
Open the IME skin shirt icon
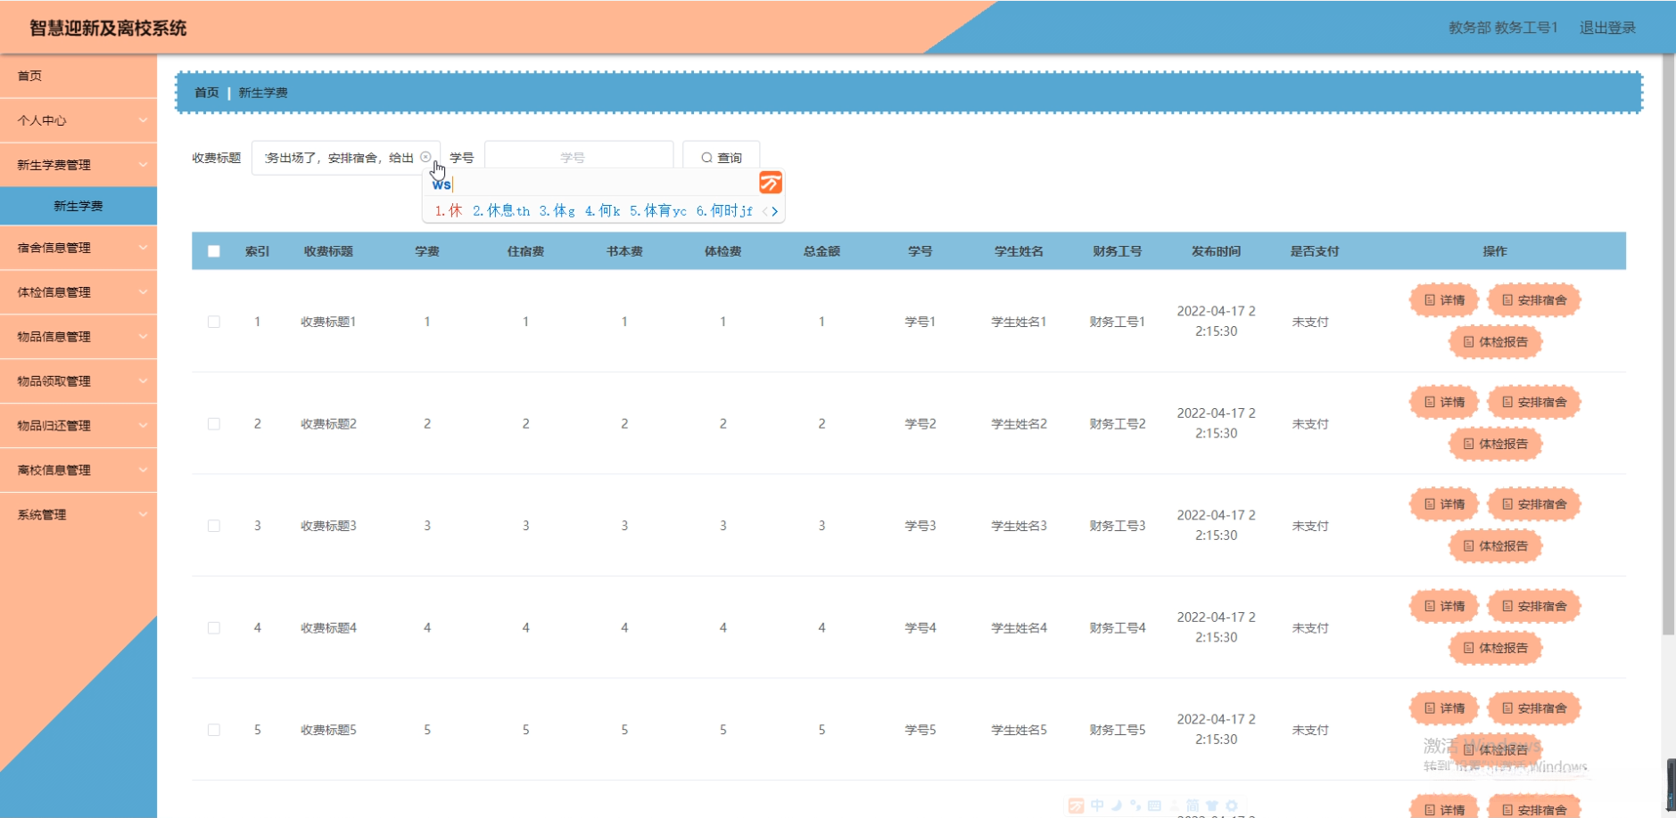coord(1211,806)
